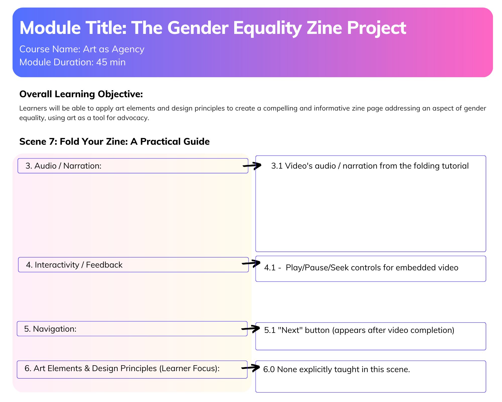Select the '4. Interactivity / Feedback' box

pyautogui.click(x=133, y=265)
